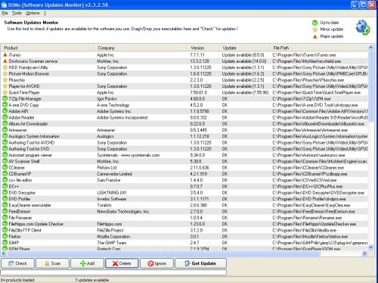Click the green icon beside GIMP

5,243
